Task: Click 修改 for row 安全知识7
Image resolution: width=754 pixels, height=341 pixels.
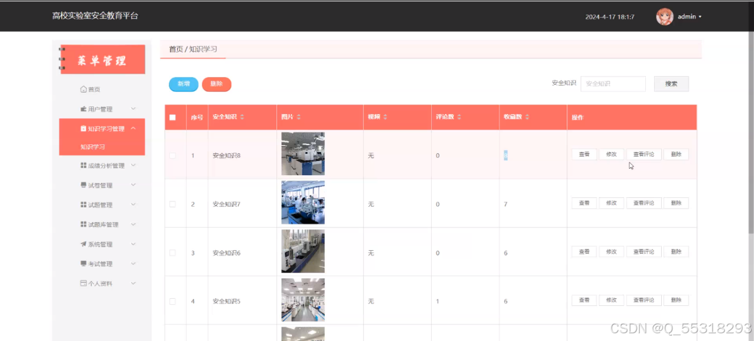Action: (611, 203)
